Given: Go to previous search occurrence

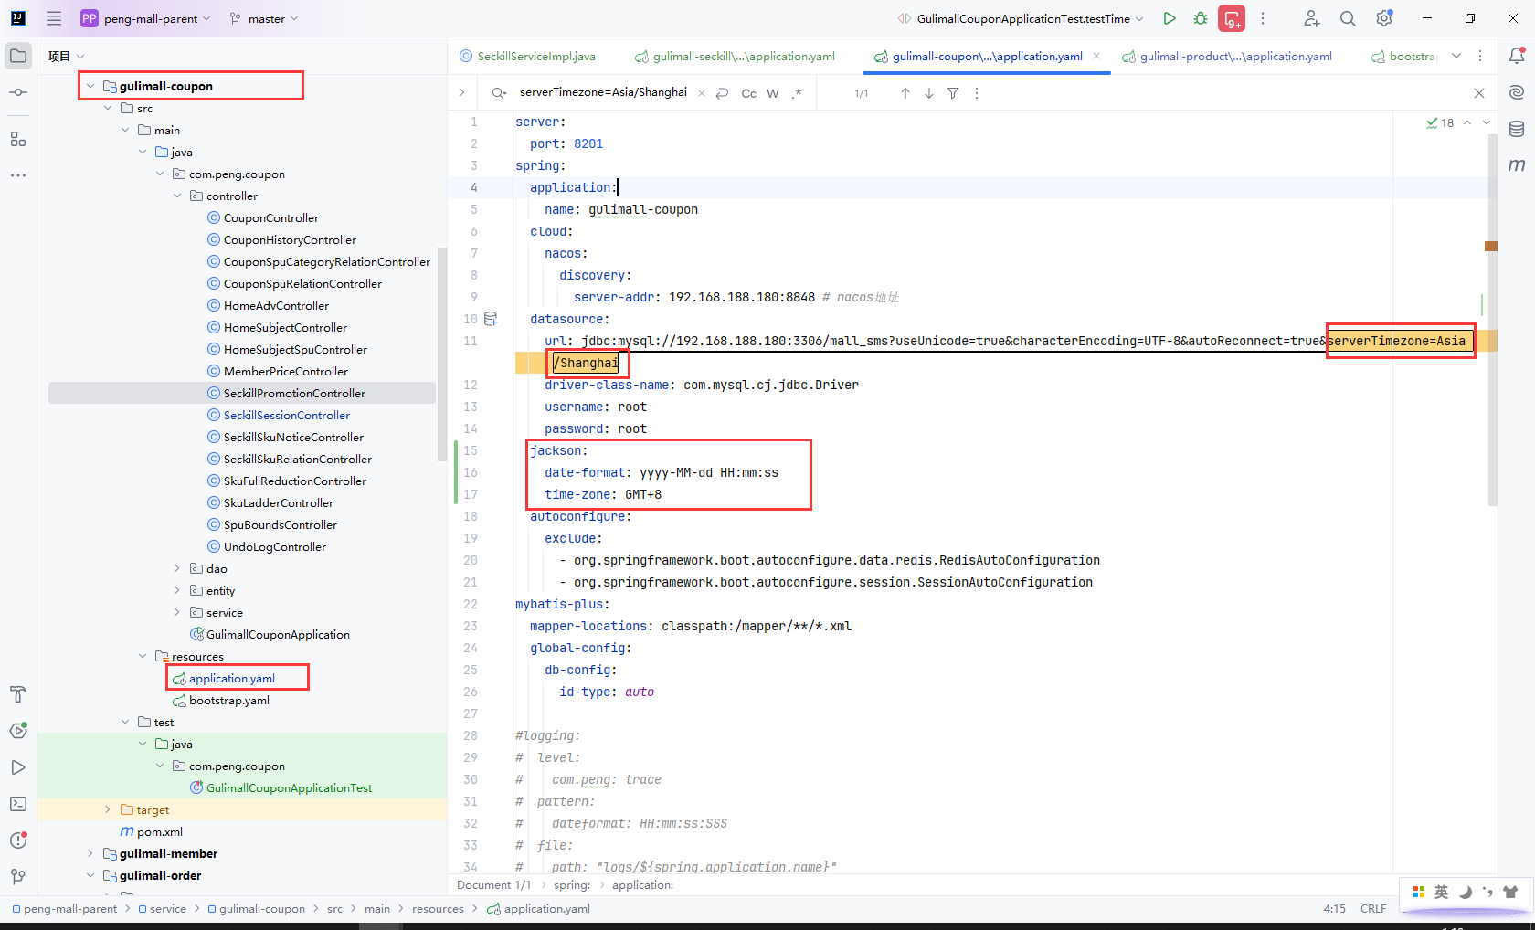Looking at the screenshot, I should click(x=905, y=93).
